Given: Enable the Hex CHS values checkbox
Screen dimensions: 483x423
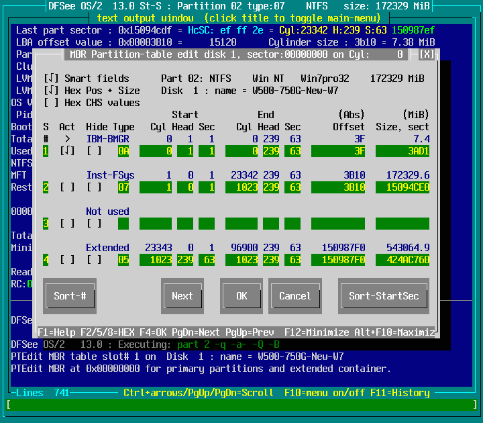Looking at the screenshot, I should tap(51, 103).
